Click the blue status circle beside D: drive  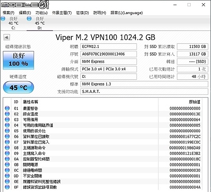point(29,18)
